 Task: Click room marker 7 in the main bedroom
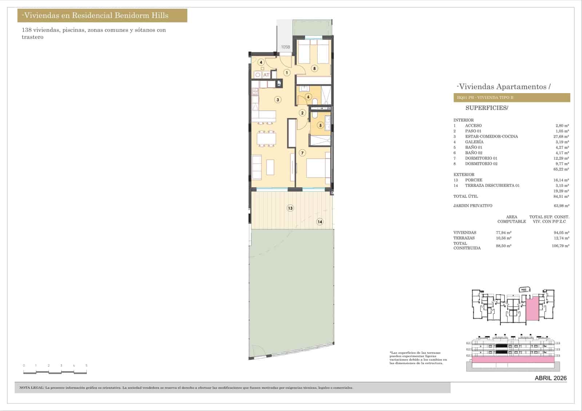pyautogui.click(x=302, y=153)
